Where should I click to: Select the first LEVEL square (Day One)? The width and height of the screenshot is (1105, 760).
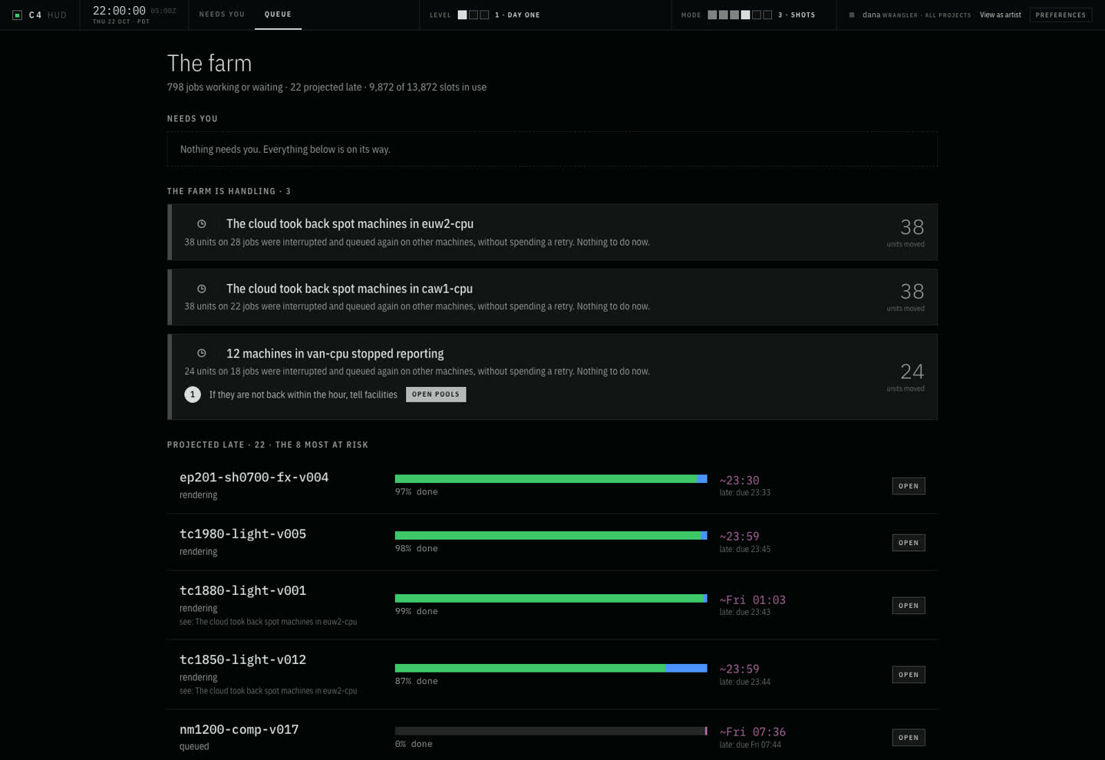coord(462,15)
